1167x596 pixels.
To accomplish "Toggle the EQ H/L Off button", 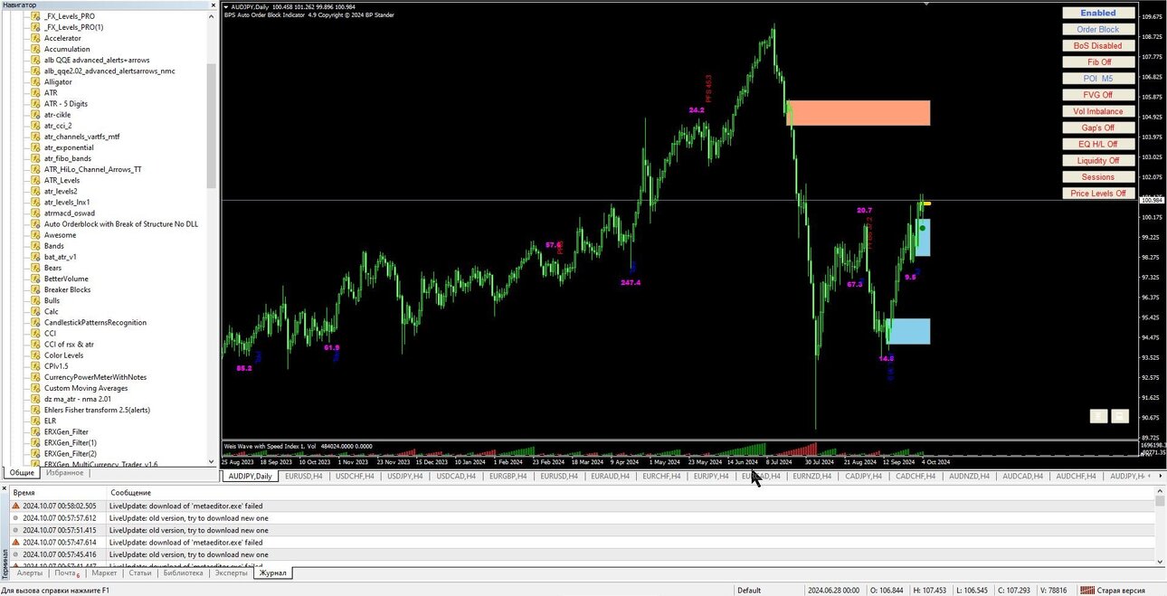I will coord(1098,145).
